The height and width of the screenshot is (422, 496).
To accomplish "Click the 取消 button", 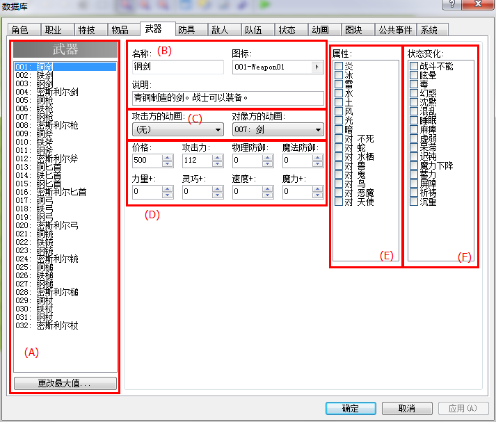I will [407, 408].
